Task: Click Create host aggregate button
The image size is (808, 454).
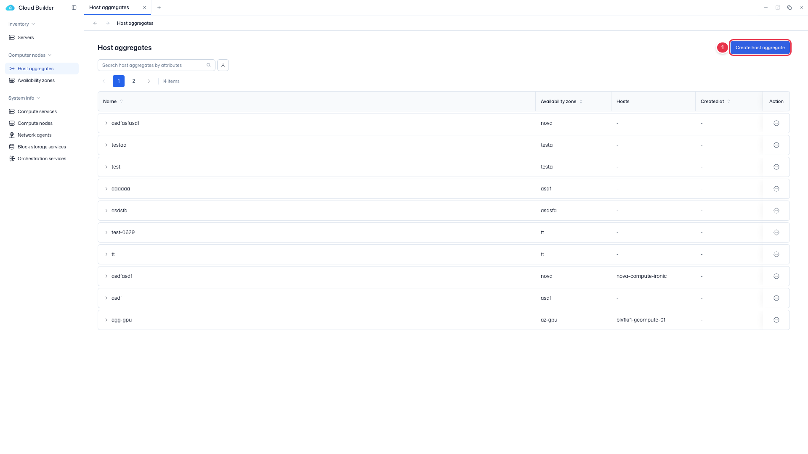Action: point(760,48)
